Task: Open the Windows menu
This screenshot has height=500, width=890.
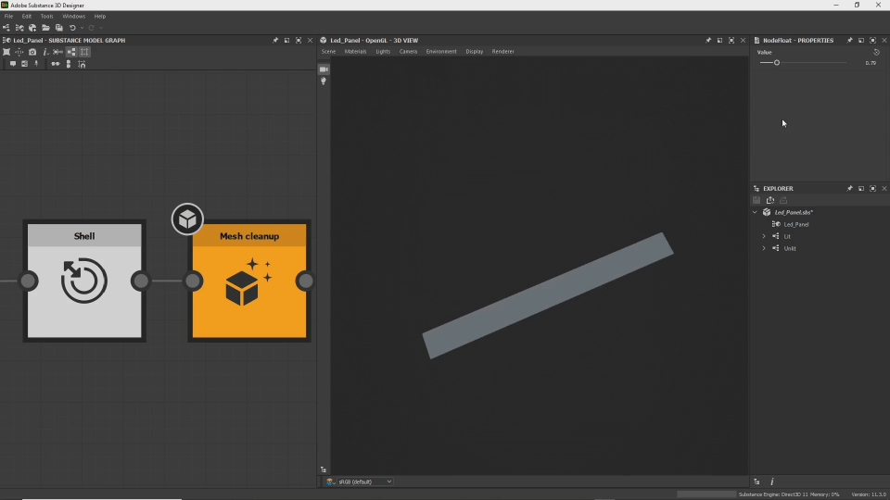Action: coord(74,17)
